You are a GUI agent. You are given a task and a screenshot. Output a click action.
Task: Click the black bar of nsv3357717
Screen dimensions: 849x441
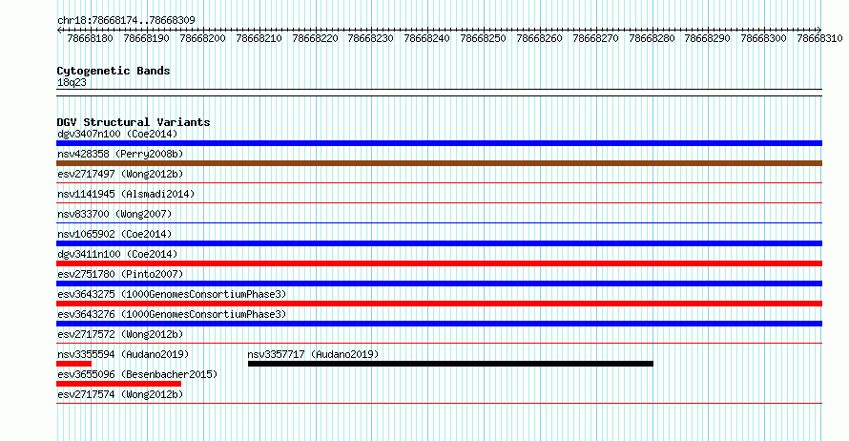450,364
